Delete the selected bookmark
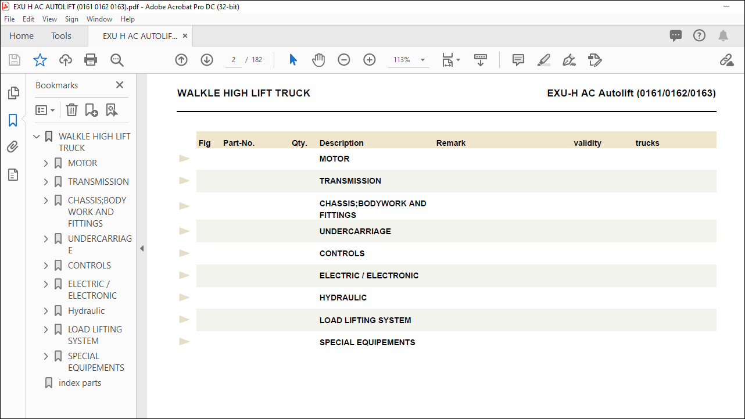This screenshot has width=745, height=419. tap(71, 110)
